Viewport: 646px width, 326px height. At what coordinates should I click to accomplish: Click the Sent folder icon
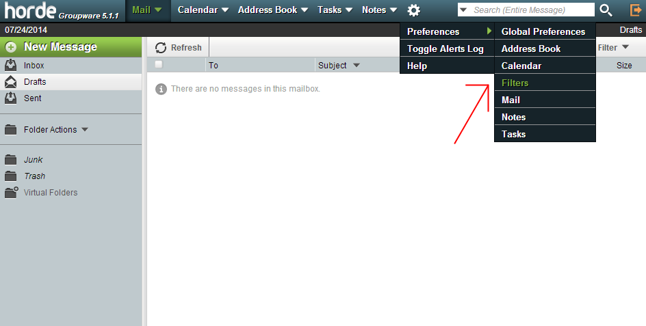10,98
